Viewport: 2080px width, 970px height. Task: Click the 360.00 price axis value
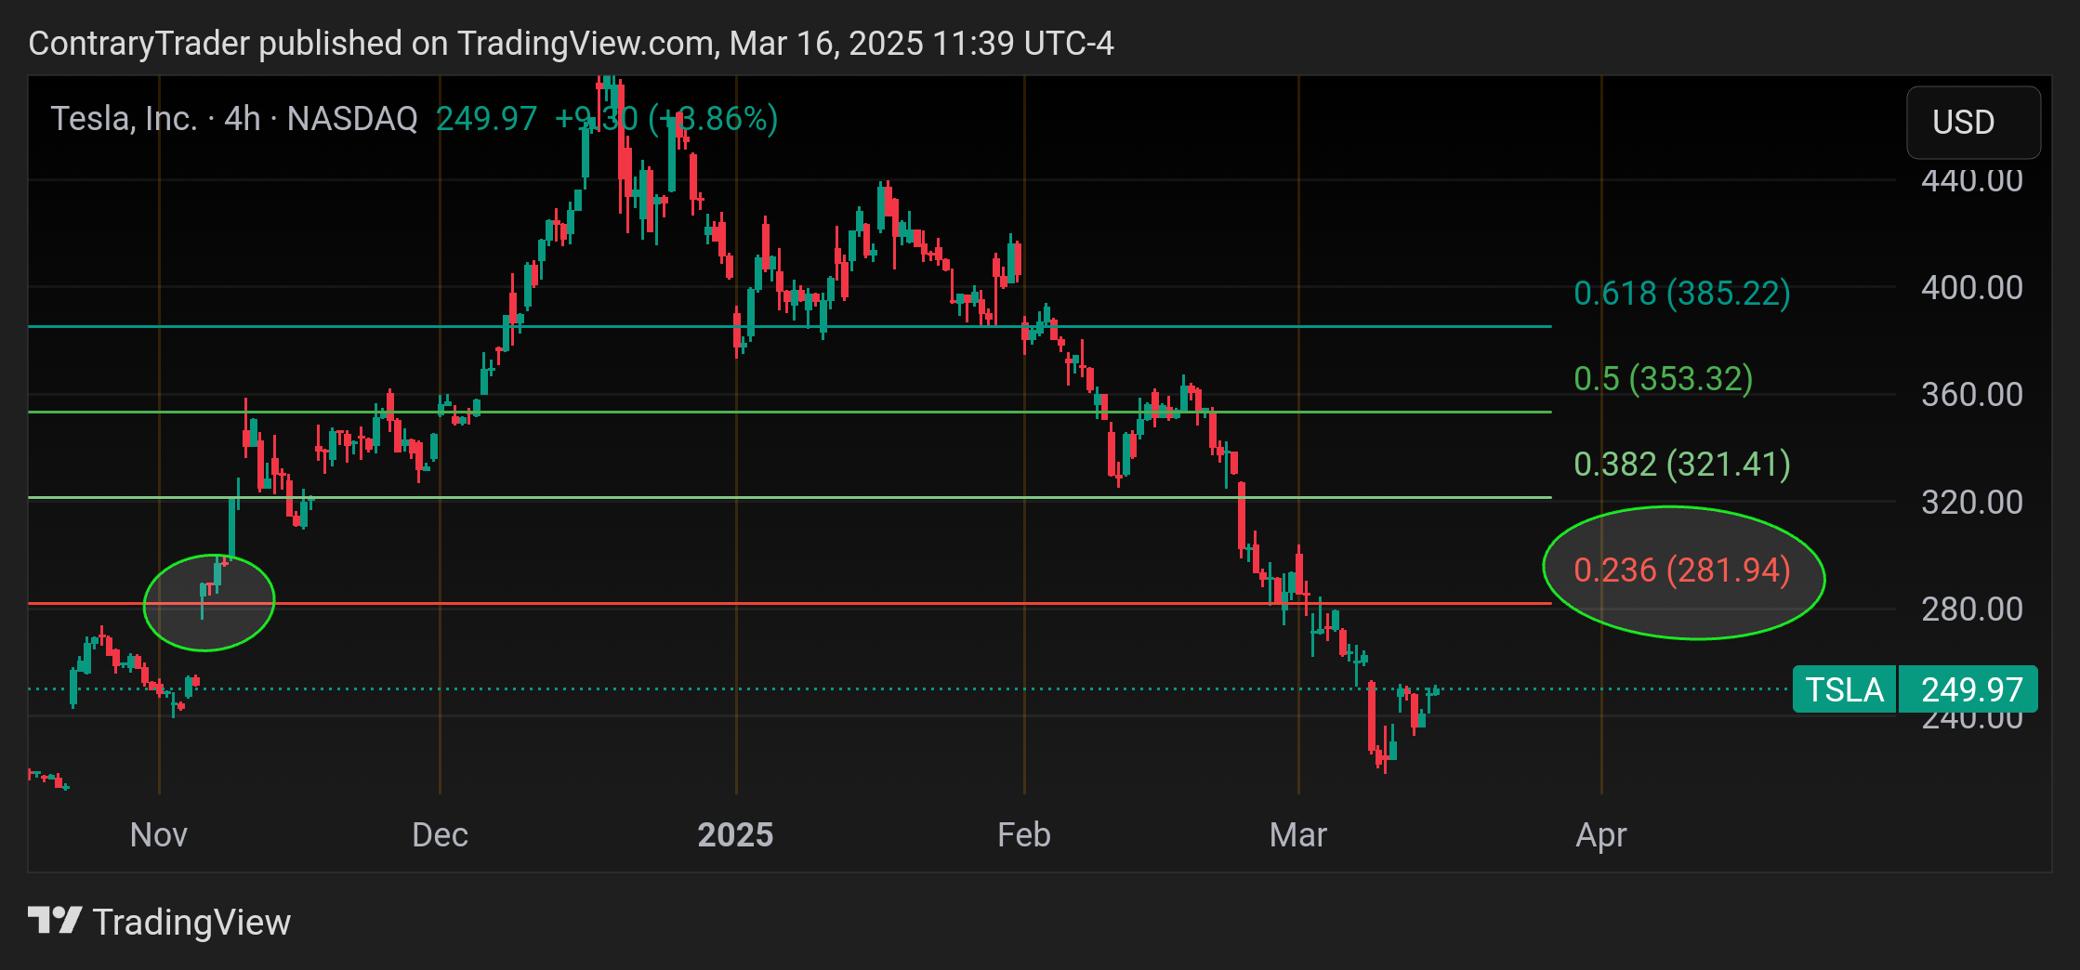pyautogui.click(x=1971, y=394)
